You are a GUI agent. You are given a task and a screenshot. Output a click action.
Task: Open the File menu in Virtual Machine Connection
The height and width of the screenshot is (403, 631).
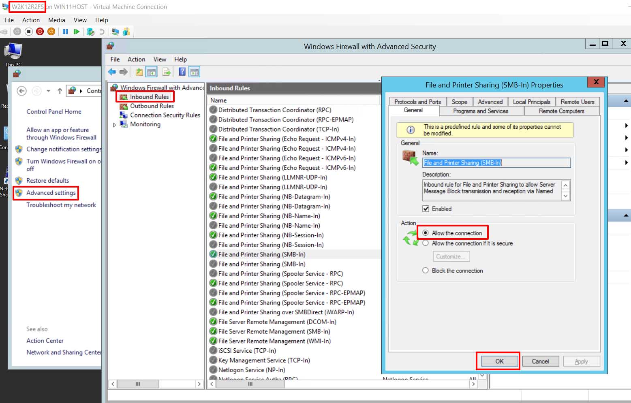(9, 20)
